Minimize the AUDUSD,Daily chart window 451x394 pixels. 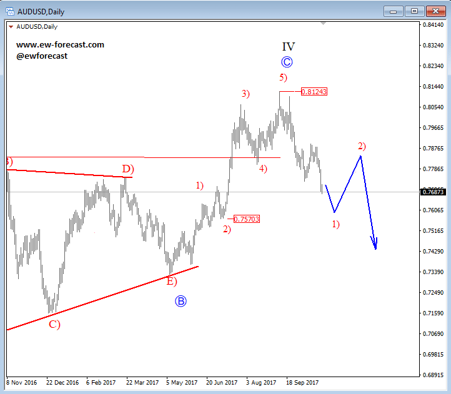pyautogui.click(x=393, y=11)
